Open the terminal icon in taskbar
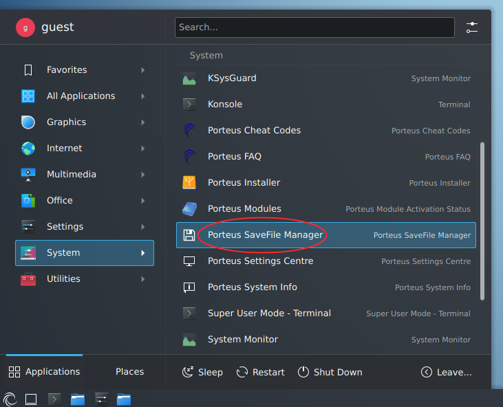Screen dimensions: 503x407 [54, 399]
